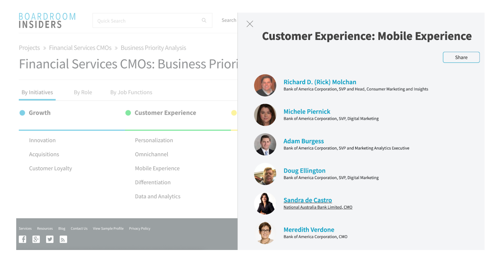The image size is (502, 262).
Task: Click Sandra de Castro's profile photo
Action: point(265,203)
